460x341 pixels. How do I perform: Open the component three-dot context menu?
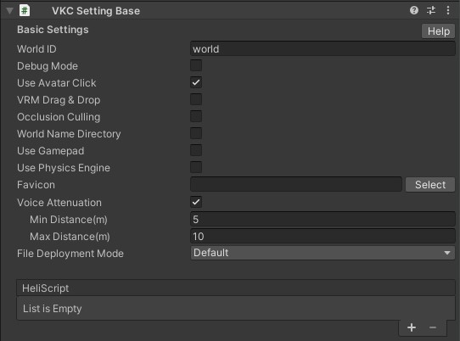448,10
